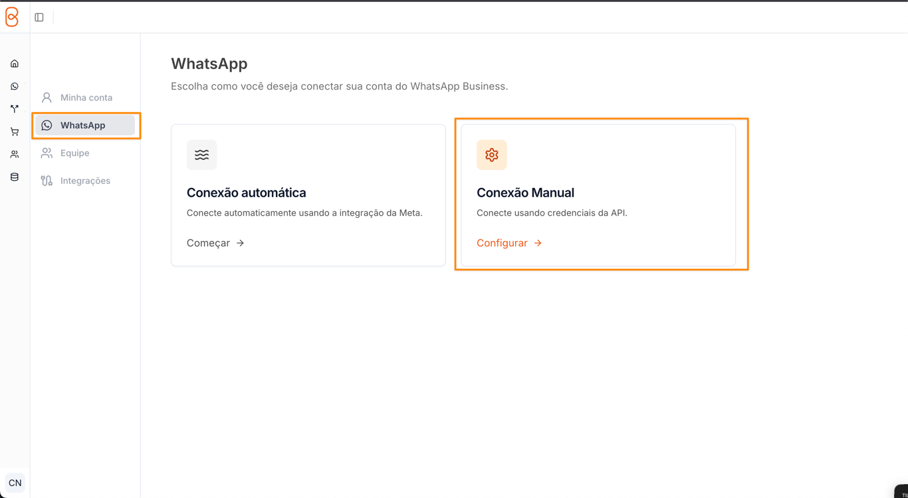Follow the Configurar link
Image resolution: width=908 pixels, height=498 pixels.
click(509, 243)
